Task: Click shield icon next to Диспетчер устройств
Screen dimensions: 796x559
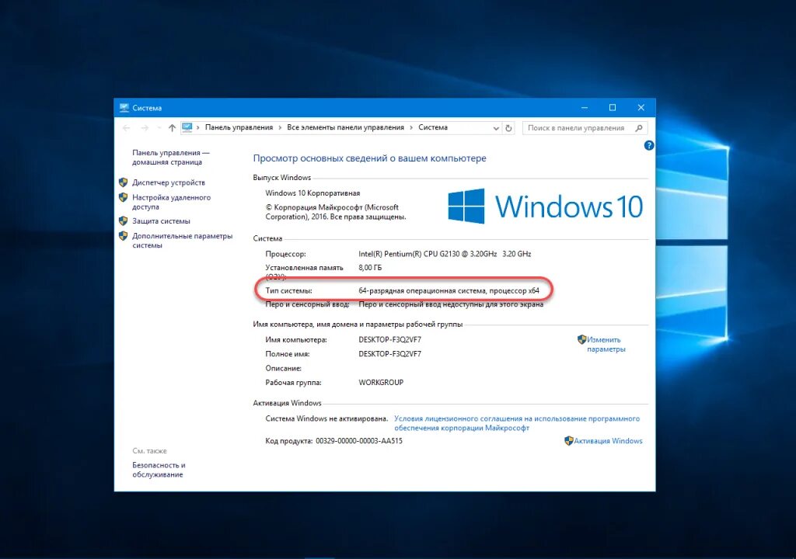Action: [123, 182]
